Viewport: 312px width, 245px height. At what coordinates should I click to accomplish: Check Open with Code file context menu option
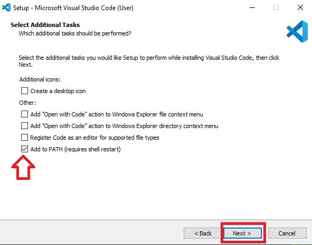point(24,114)
